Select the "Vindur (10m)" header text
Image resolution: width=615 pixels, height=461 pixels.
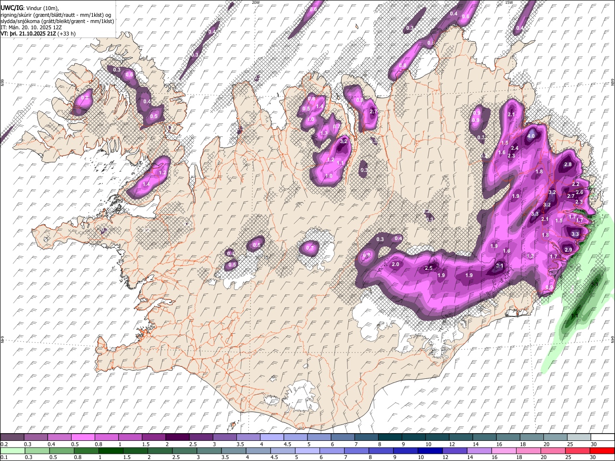(x=41, y=8)
